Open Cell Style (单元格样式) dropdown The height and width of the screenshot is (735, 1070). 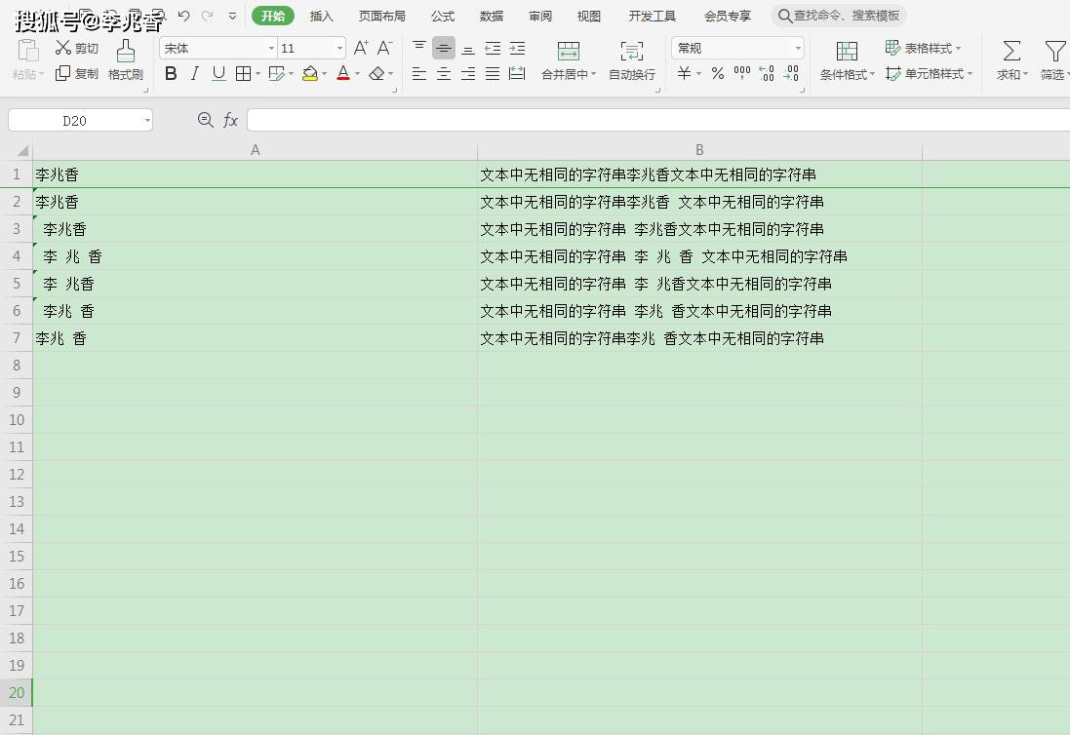929,74
